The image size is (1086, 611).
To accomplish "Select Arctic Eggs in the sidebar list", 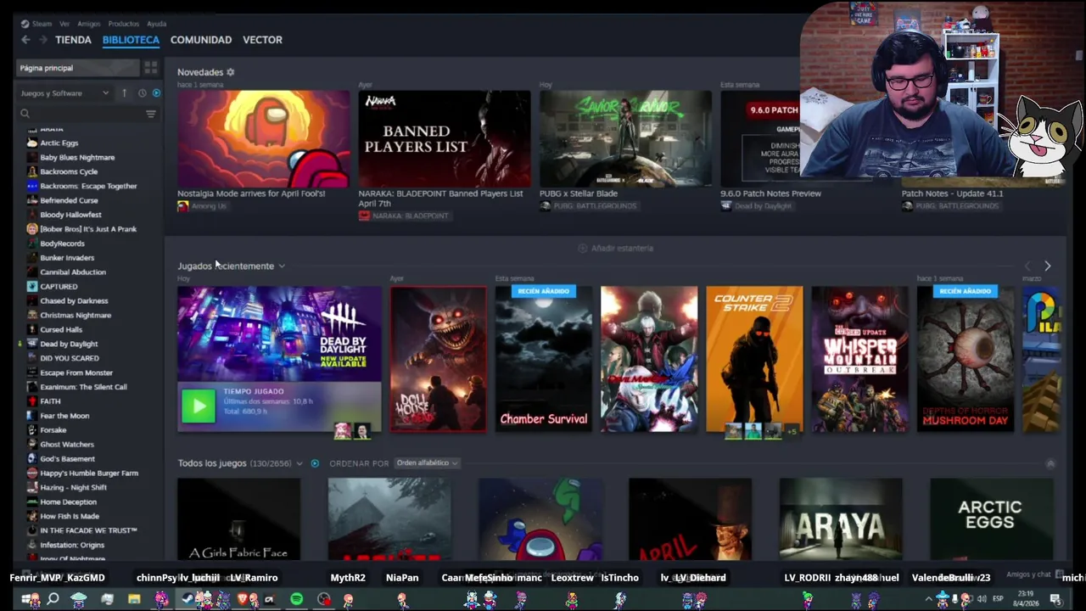I will click(x=59, y=143).
